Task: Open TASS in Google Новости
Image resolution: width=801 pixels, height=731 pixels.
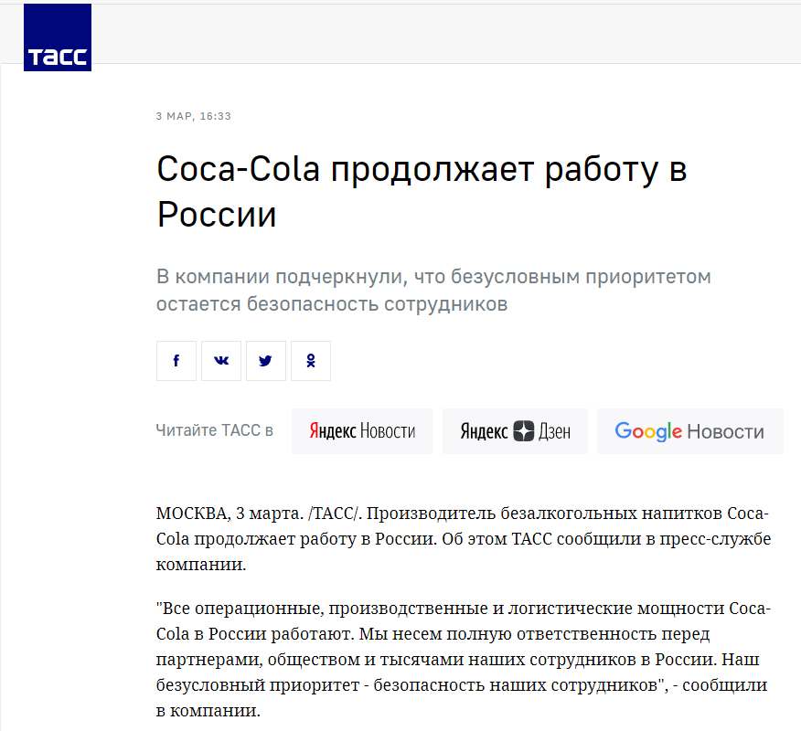Action: pyautogui.click(x=690, y=431)
